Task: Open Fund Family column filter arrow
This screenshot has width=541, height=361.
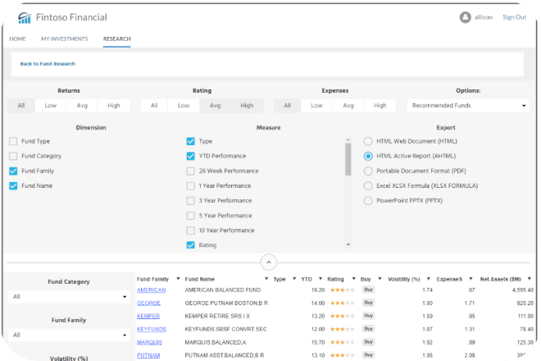Action: [x=178, y=279]
